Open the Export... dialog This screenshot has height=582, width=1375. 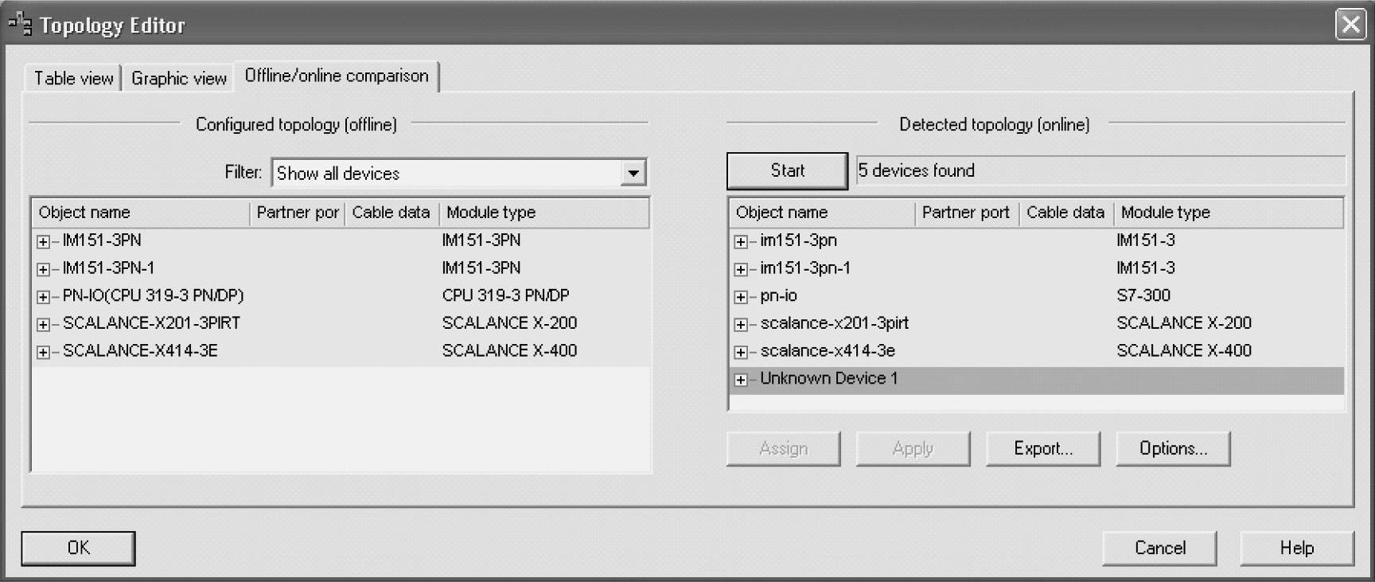(x=1043, y=448)
